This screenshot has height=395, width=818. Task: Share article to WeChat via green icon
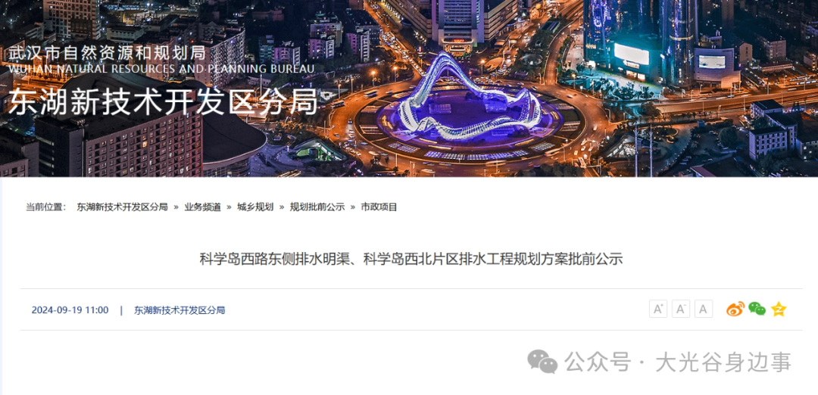click(x=757, y=309)
